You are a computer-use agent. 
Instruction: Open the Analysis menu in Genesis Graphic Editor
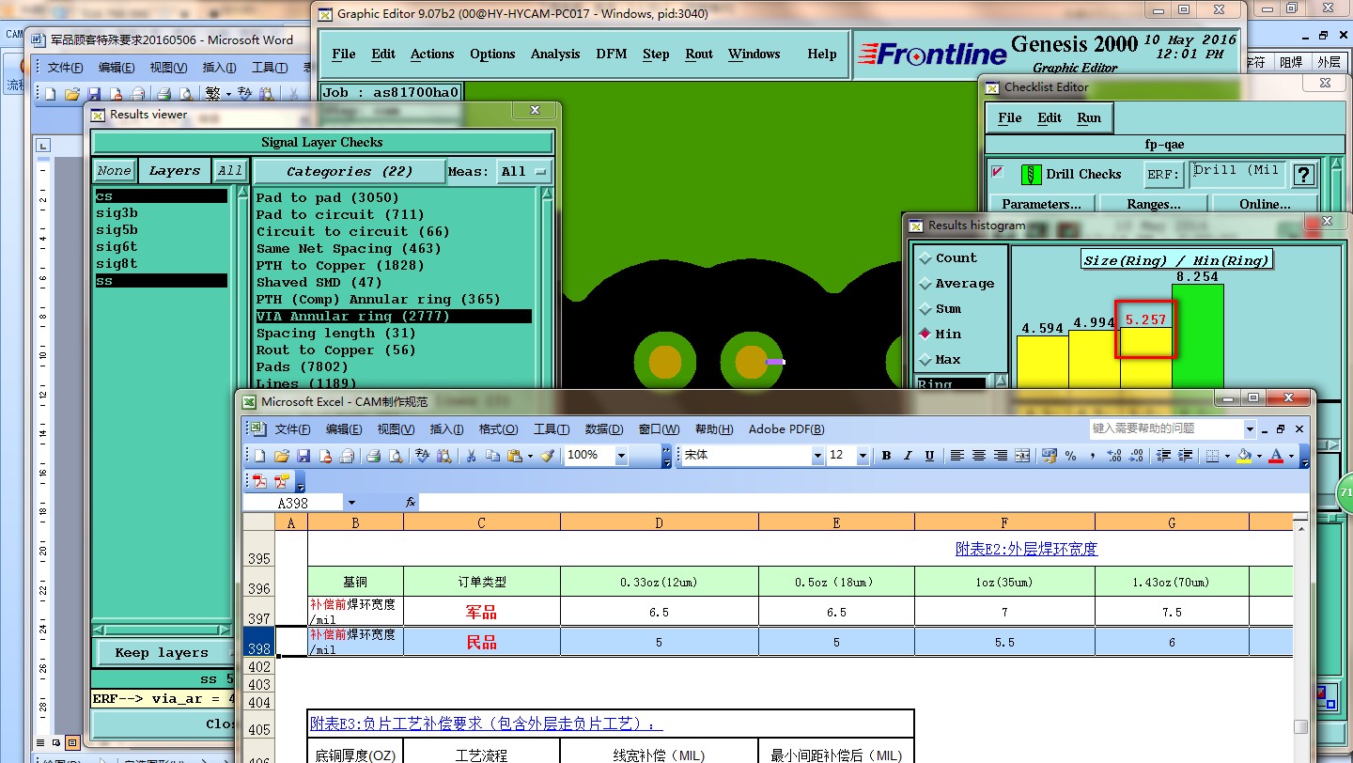(555, 54)
